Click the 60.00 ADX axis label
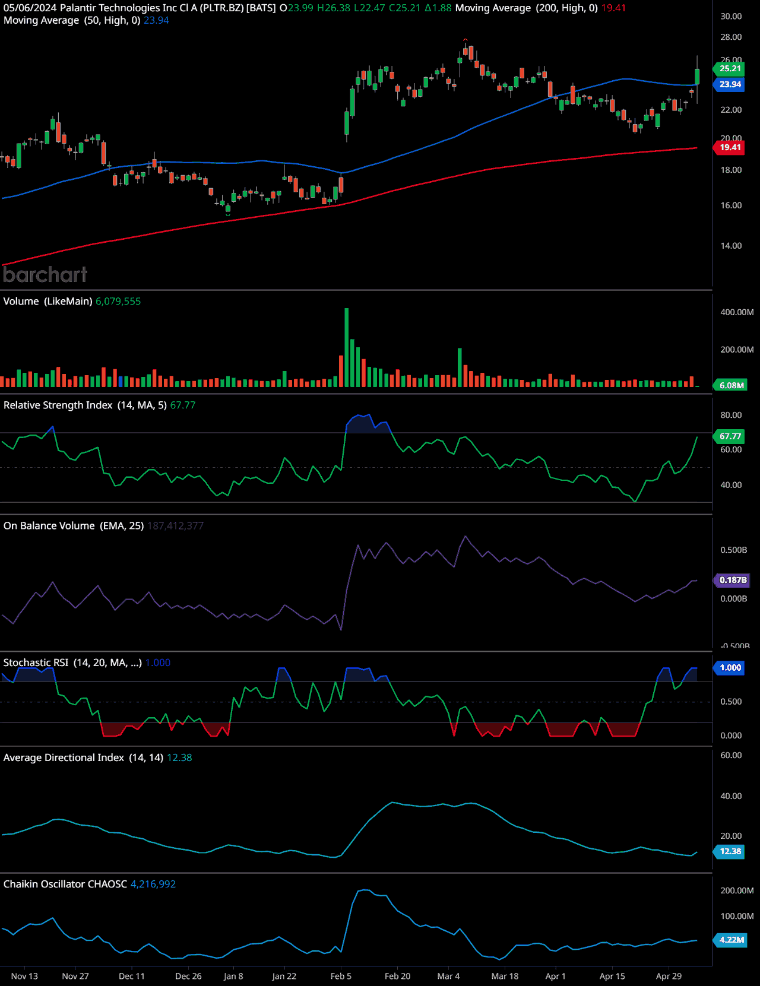The width and height of the screenshot is (760, 986). (x=731, y=755)
